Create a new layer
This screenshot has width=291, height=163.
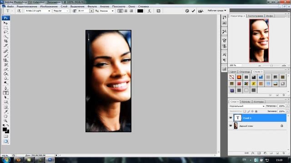(277, 153)
